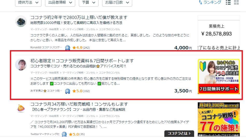Switch to grid view icon
The width and height of the screenshot is (246, 140).
236,2
